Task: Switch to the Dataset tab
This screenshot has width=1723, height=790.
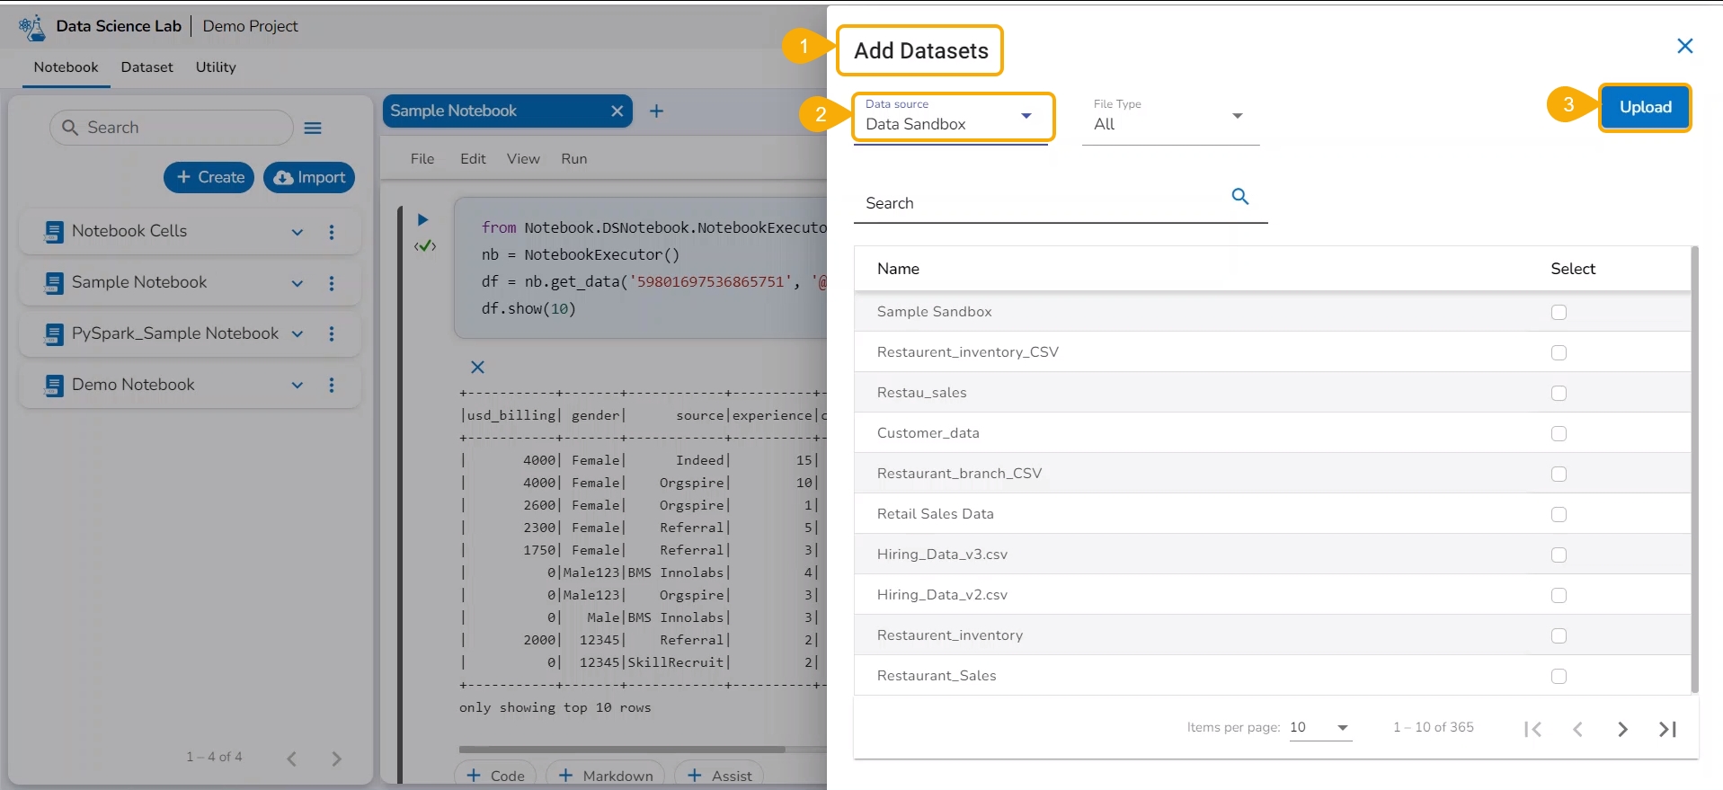Action: pos(147,67)
